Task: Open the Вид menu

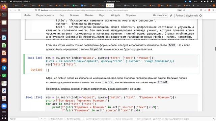Action: point(62,15)
